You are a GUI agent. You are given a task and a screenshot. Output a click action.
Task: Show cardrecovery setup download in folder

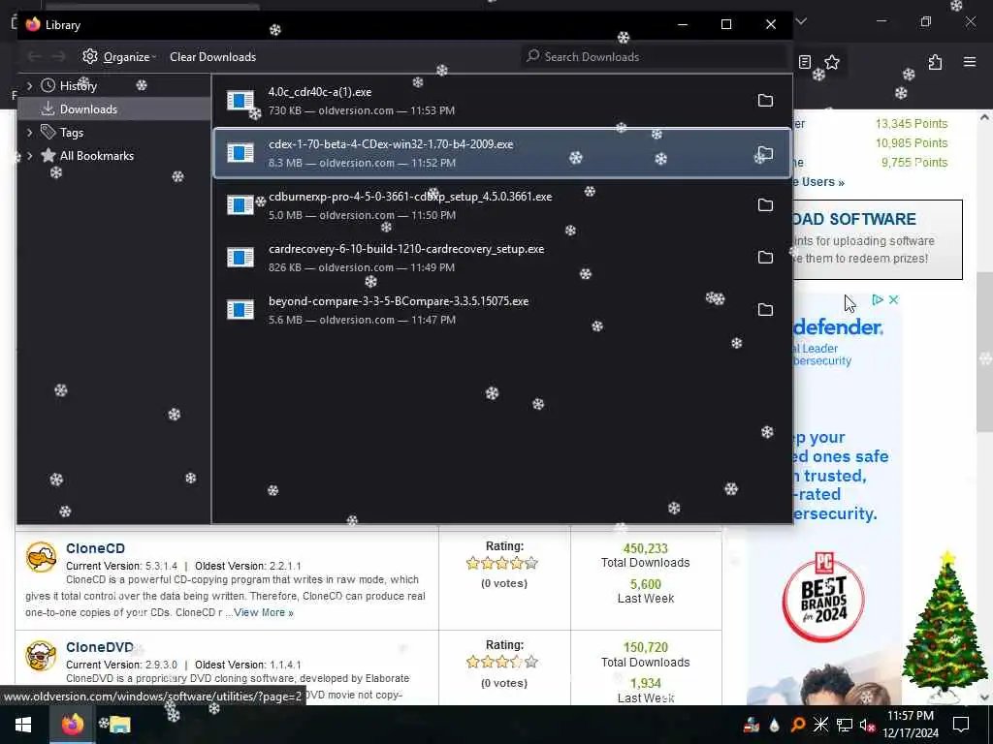[x=765, y=258]
